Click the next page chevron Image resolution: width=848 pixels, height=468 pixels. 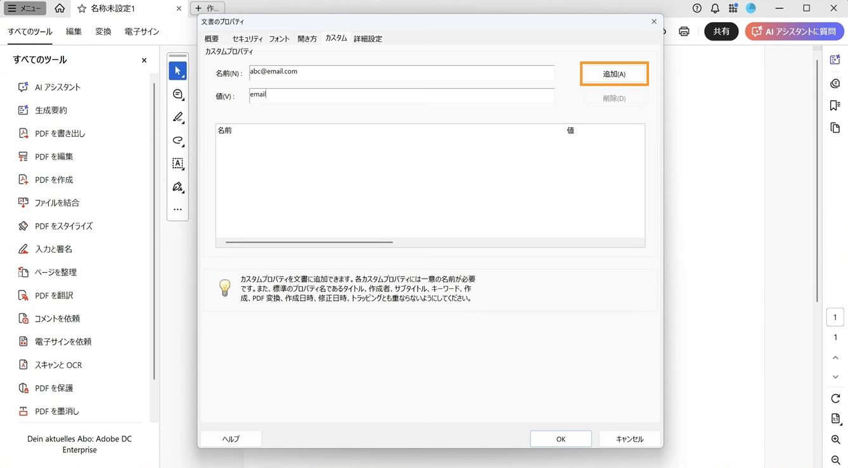tap(835, 377)
